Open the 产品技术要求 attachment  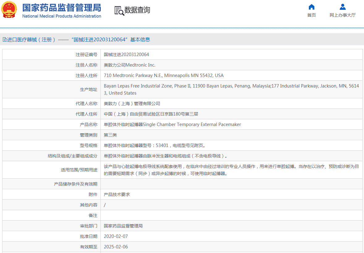point(117,194)
